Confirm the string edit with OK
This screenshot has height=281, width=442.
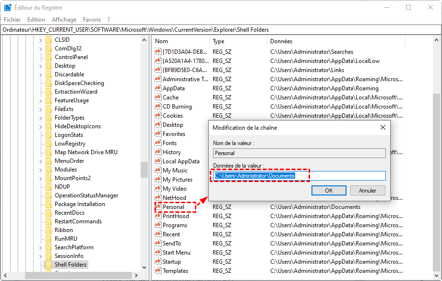329,190
